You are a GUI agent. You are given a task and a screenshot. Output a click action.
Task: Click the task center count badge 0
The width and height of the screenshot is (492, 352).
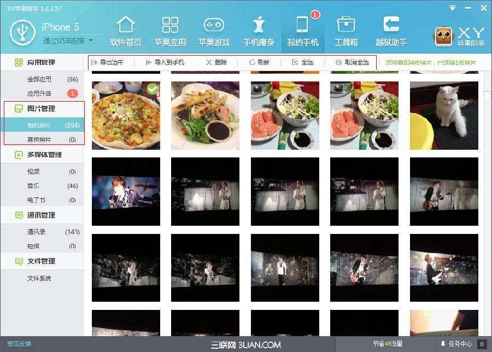pyautogui.click(x=482, y=344)
